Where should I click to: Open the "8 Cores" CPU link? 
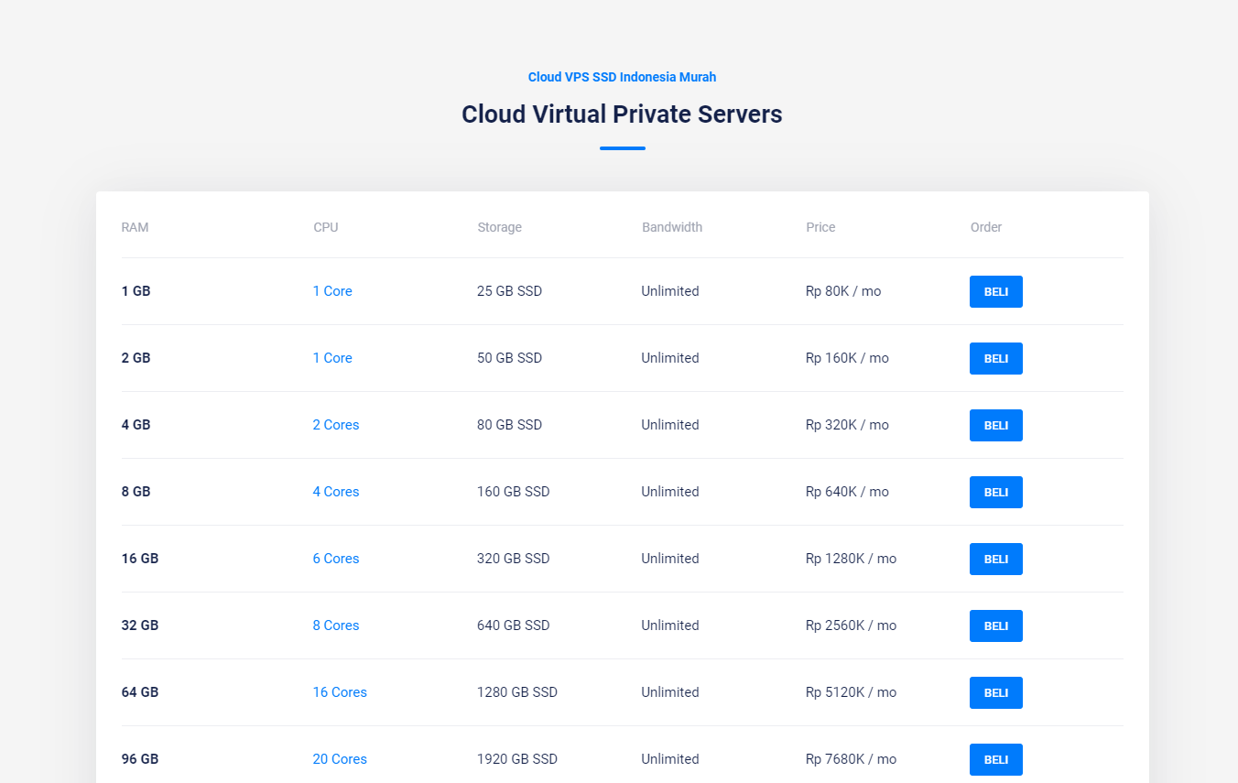pyautogui.click(x=336, y=625)
